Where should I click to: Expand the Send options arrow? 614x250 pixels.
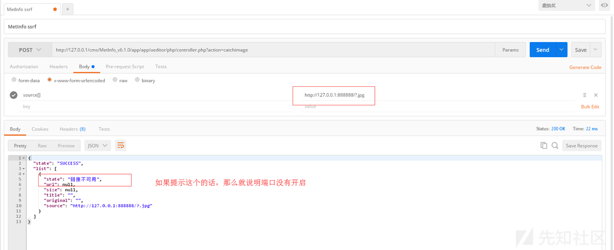click(x=562, y=50)
